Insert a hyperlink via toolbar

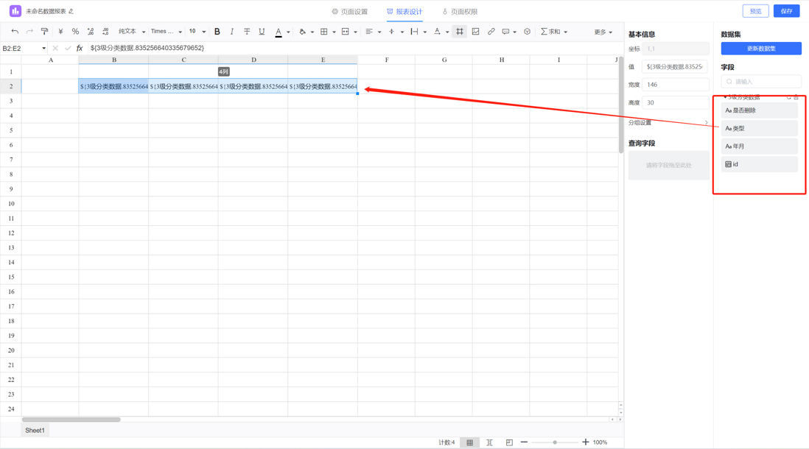click(491, 32)
